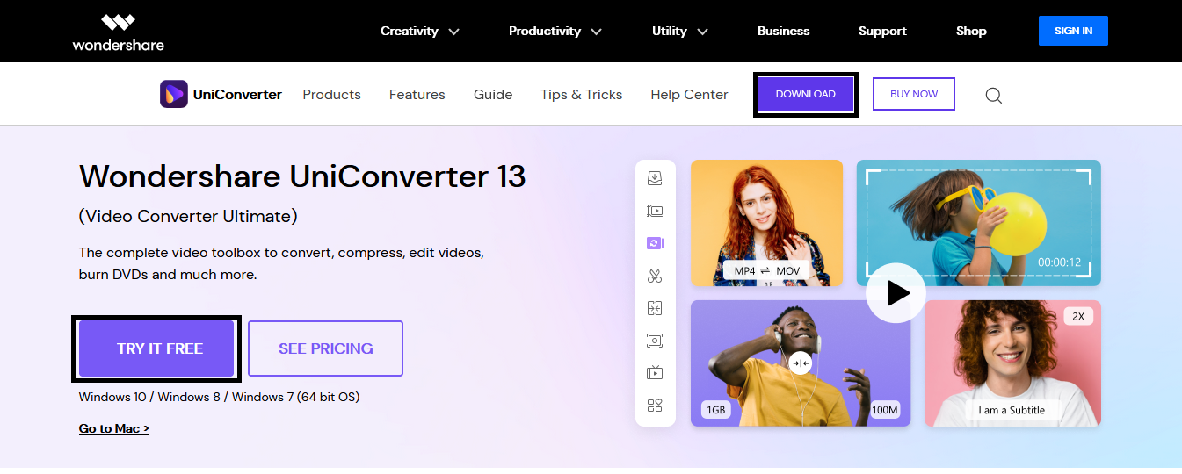Image resolution: width=1182 pixels, height=474 pixels.
Task: Click the (Video Converter Ultimate) subtitle text
Action: pos(188,216)
